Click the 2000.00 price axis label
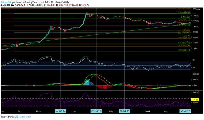Image resolution: width=204 pixels, height=120 pixels. 196,9
